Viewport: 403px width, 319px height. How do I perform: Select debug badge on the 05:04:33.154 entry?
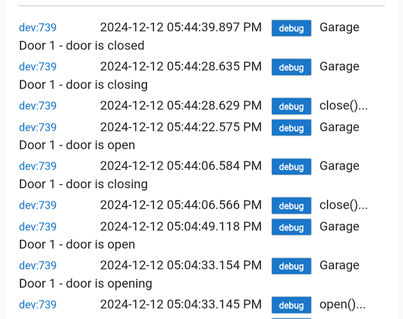(x=291, y=266)
